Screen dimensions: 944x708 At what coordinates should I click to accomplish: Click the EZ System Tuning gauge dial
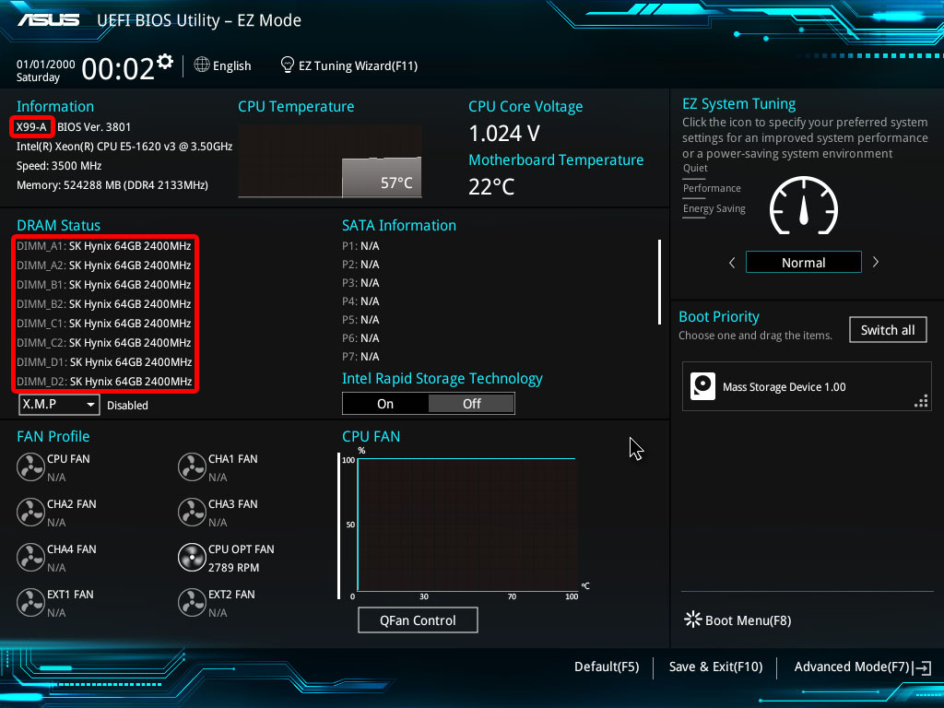point(804,206)
